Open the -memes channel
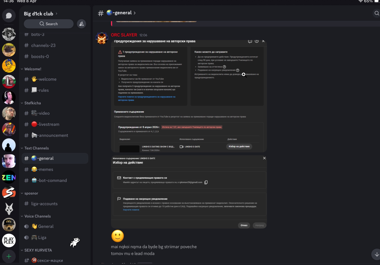The height and width of the screenshot is (265, 380). pyautogui.click(x=55, y=169)
